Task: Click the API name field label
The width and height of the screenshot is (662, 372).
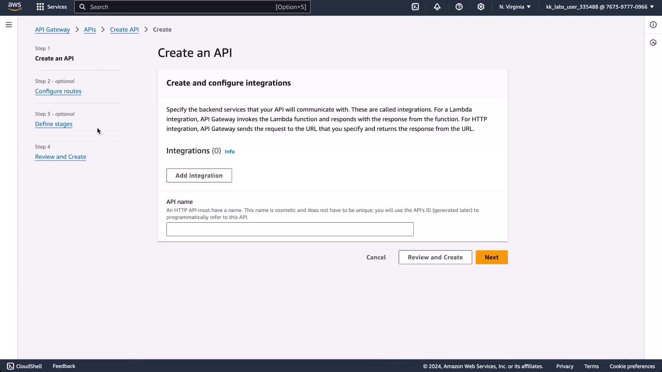Action: point(180,202)
